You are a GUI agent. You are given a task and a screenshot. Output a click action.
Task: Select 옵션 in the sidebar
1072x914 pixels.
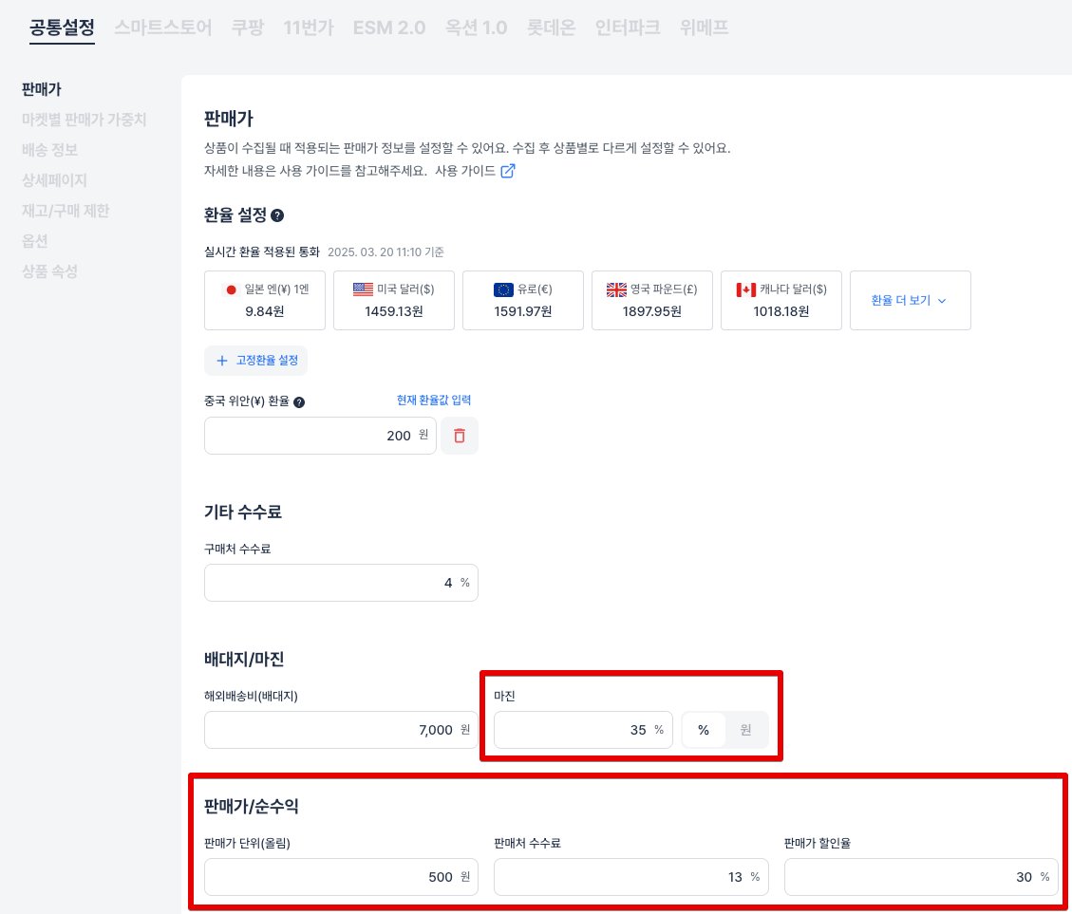35,241
